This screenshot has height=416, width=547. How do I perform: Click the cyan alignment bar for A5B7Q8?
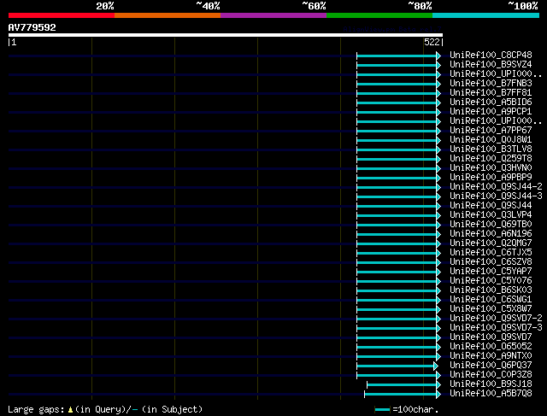click(x=401, y=395)
